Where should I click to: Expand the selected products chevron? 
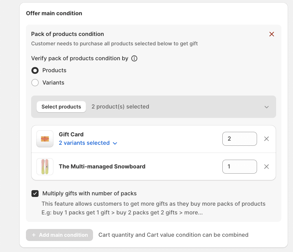pos(266,107)
